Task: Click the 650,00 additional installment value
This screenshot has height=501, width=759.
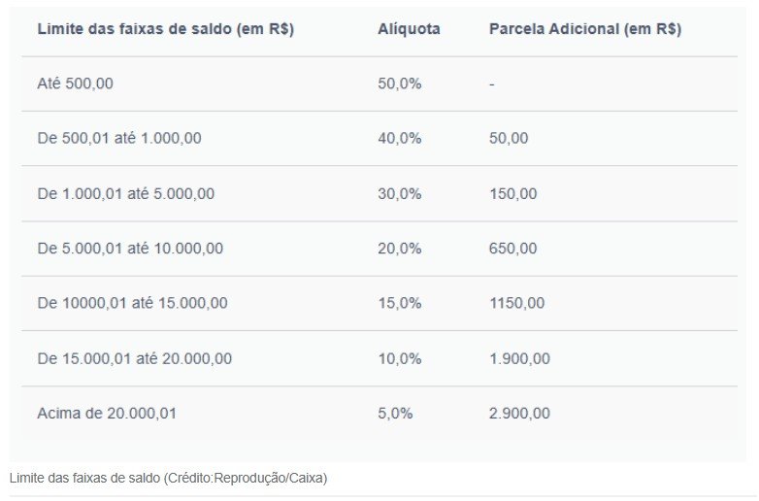Action: pos(512,249)
